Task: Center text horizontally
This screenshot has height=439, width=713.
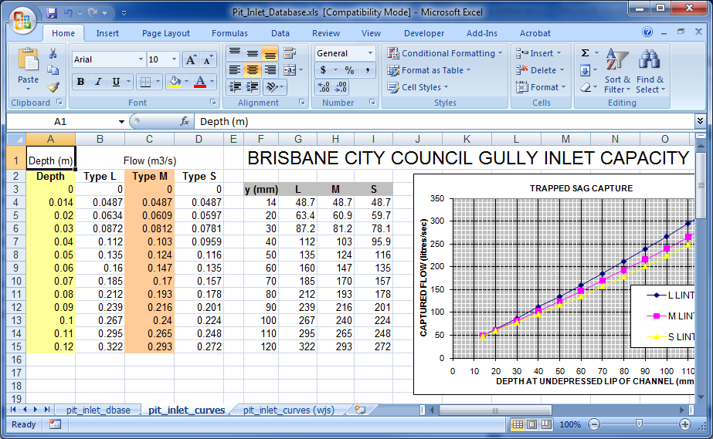Action: 253,70
